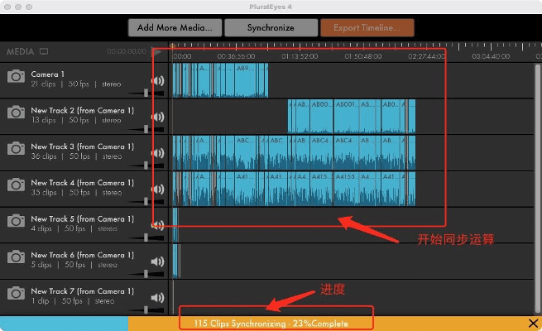Click the orange playhead marker on ruler
Screen dimensions: 542x331
pos(172,46)
